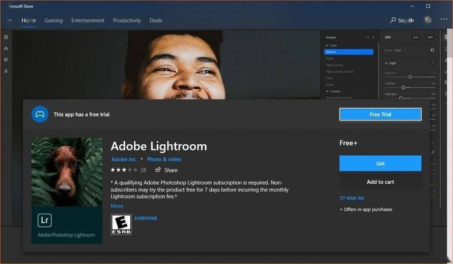Screen dimensions: 453x264
Task: Open the three-dot more menu in header
Action: pos(443,20)
